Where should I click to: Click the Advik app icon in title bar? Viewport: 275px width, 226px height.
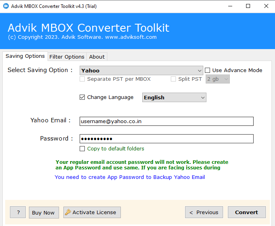pyautogui.click(x=6, y=6)
